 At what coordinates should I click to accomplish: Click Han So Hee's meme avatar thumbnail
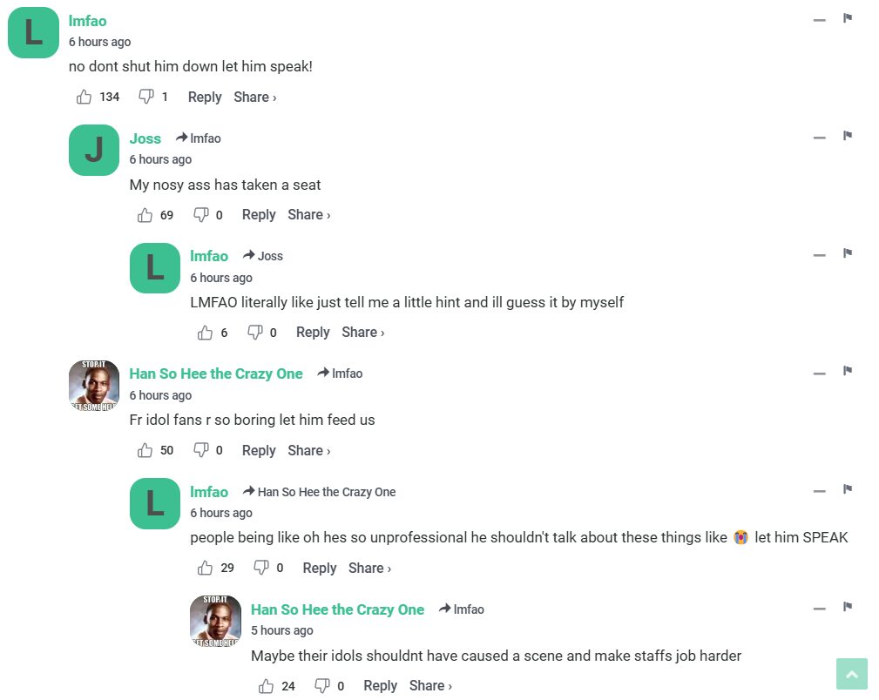93,386
